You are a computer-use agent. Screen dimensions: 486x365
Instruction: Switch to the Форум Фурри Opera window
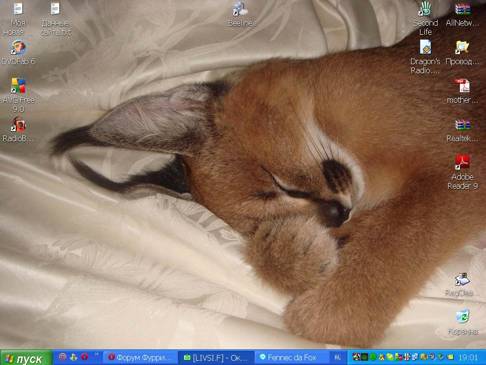point(140,357)
